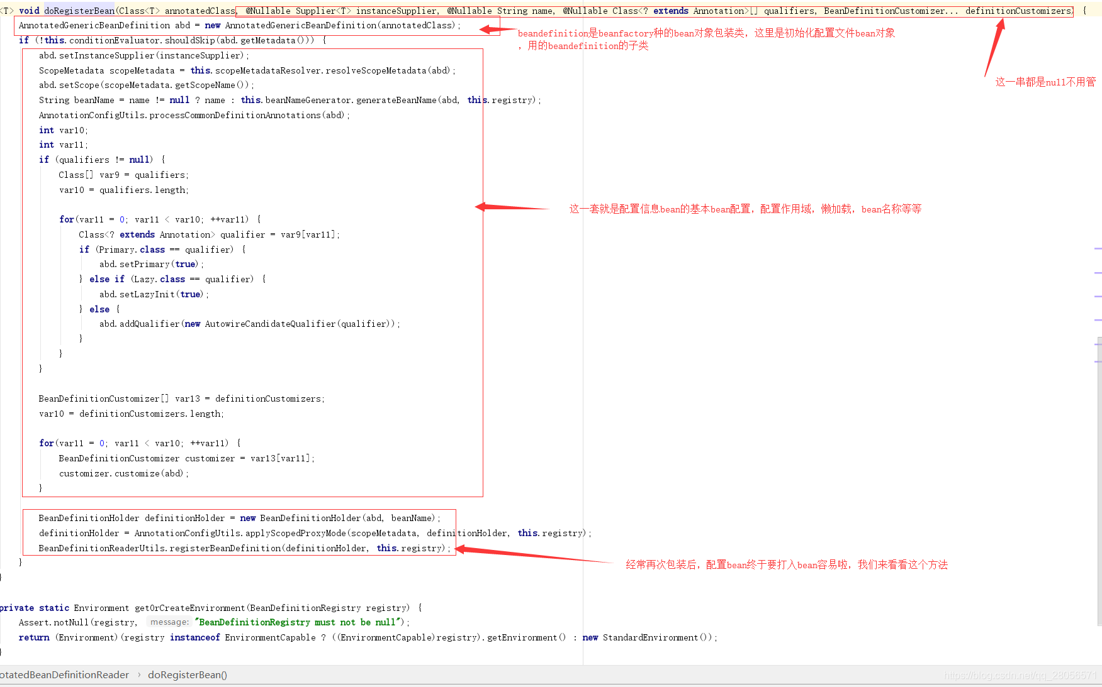The width and height of the screenshot is (1102, 687).
Task: Click the vertical editor scrollbar thumb
Action: 1099,481
